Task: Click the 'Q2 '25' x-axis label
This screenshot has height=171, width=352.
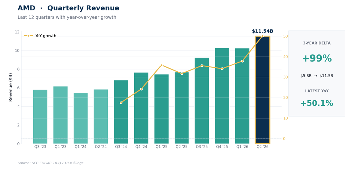Action: click(x=182, y=147)
